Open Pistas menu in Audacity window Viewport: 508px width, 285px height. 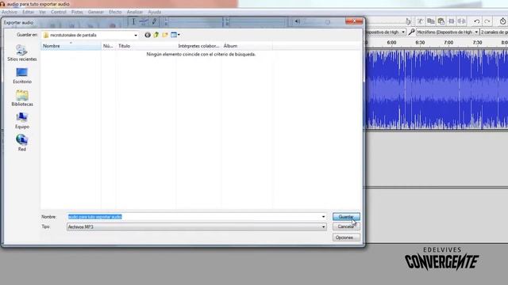pos(77,12)
